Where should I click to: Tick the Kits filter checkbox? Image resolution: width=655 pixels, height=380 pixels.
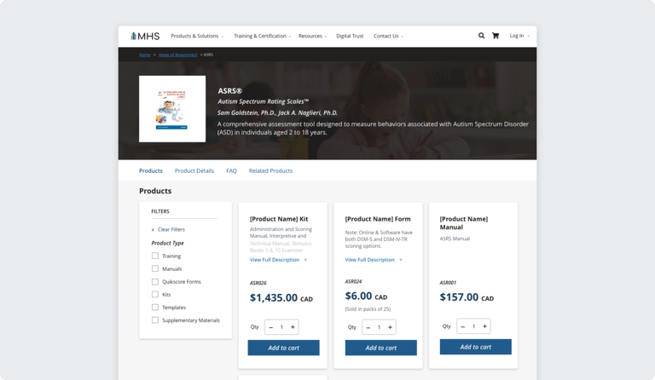[155, 295]
